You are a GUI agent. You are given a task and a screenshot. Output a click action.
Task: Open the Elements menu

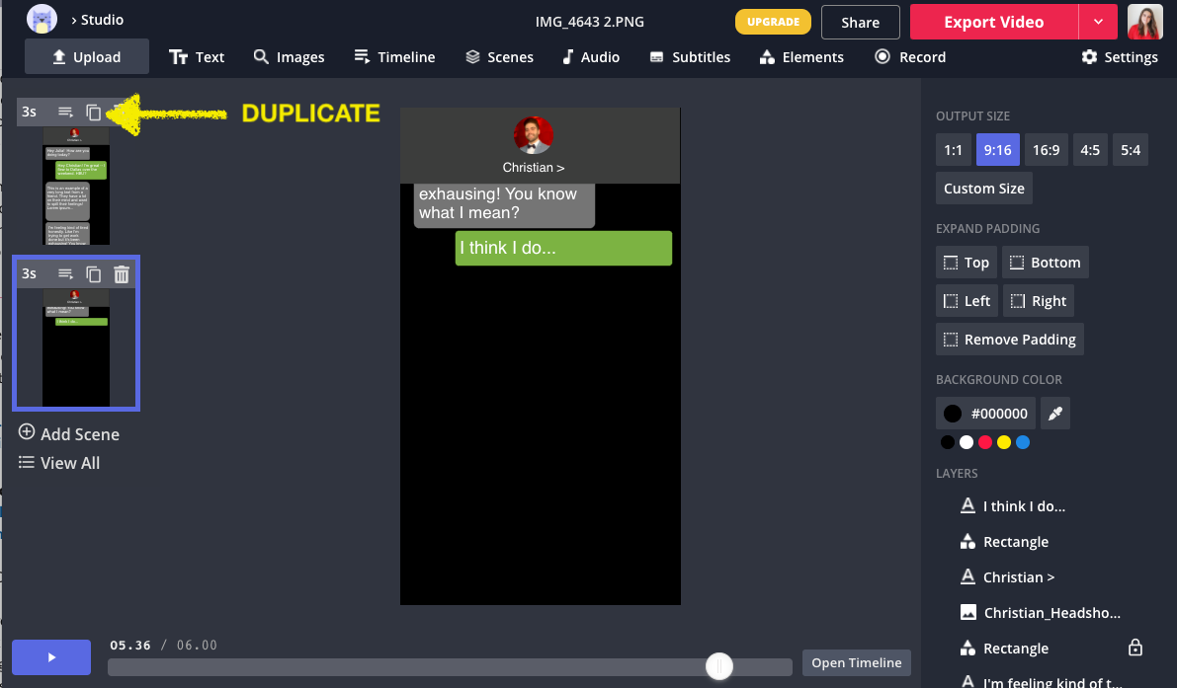click(x=801, y=57)
